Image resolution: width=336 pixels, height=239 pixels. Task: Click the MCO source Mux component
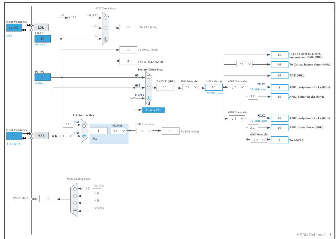coord(75,199)
